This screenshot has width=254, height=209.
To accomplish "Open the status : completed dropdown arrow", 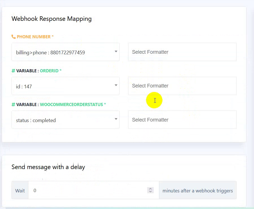I will (116, 119).
